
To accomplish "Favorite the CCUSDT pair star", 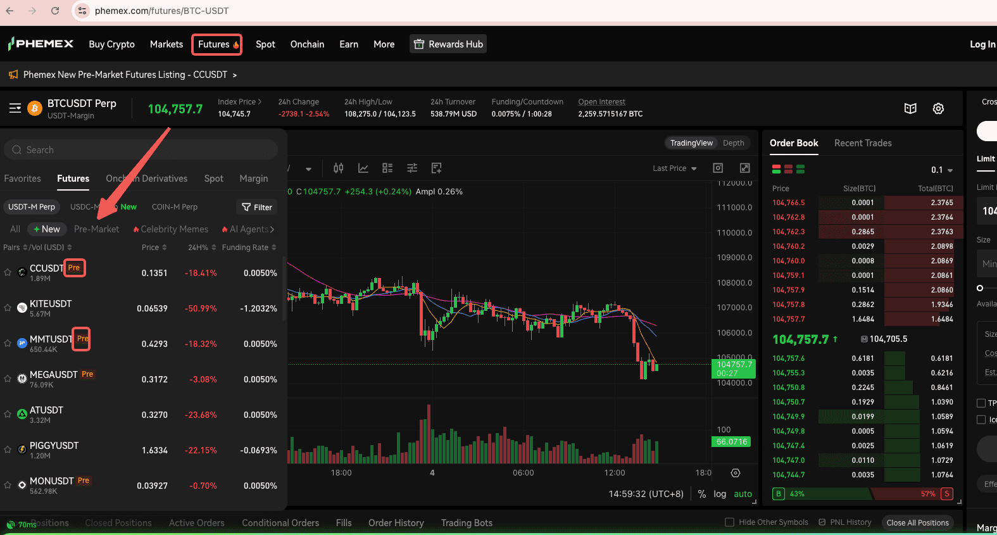I will coord(8,272).
